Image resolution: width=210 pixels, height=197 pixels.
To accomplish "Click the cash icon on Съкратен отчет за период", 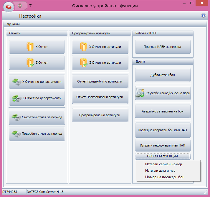I will (16, 117).
